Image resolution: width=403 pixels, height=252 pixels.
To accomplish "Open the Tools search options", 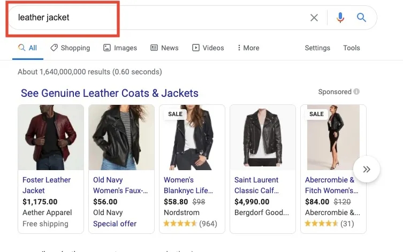I will [x=351, y=48].
